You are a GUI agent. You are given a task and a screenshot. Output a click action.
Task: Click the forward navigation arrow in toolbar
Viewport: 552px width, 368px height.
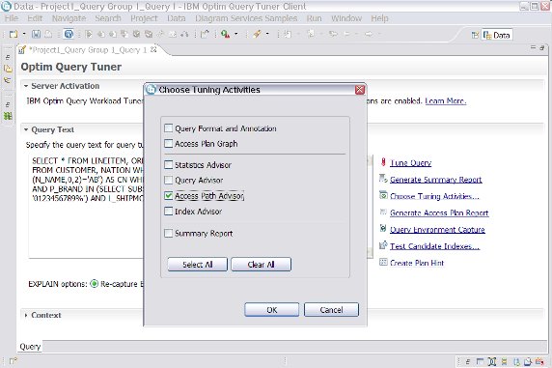click(369, 34)
